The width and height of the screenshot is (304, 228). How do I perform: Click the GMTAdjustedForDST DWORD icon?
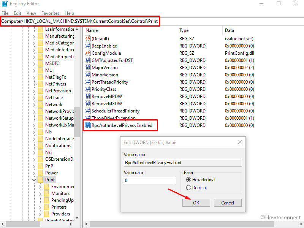[x=88, y=60]
